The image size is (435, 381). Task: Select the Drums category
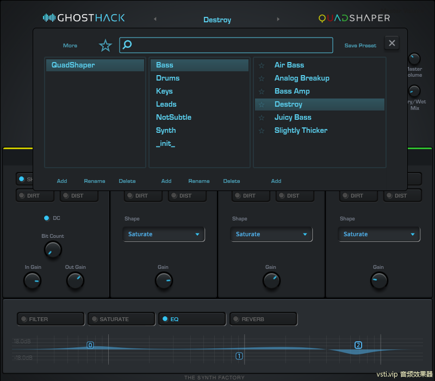167,78
